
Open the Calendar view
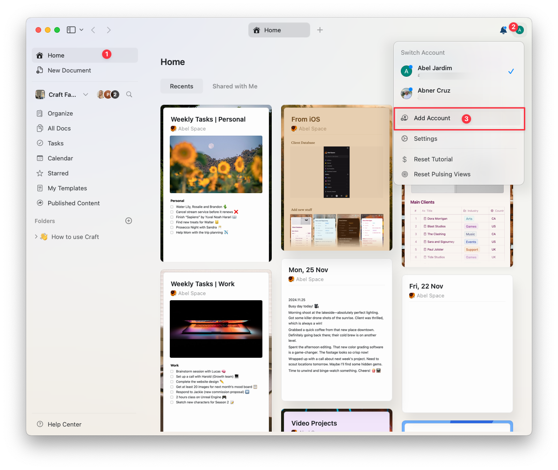coord(85,159)
